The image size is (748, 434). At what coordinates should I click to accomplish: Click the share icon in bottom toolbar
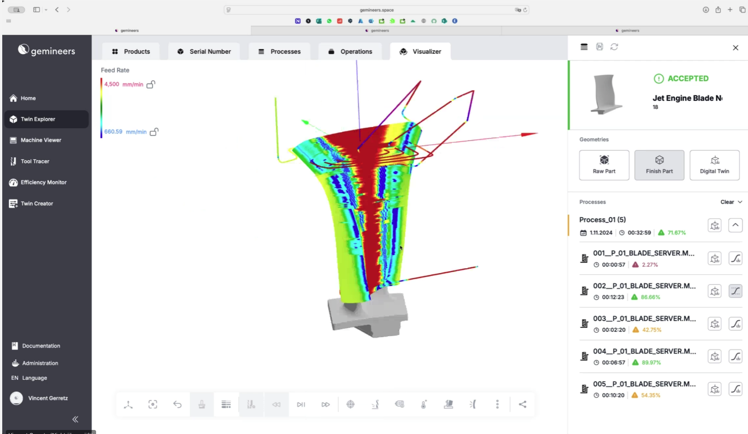(523, 404)
